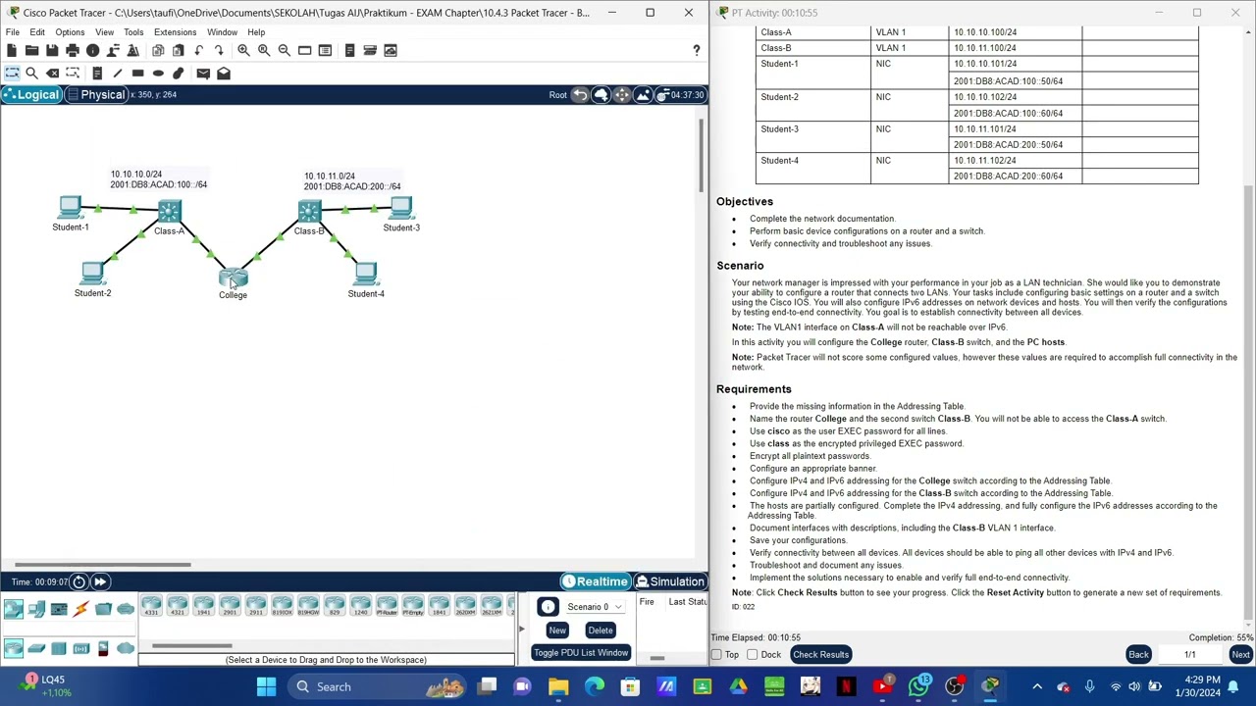Open scenario info icon beside Scenario 0
1256x706 pixels.
pos(548,607)
